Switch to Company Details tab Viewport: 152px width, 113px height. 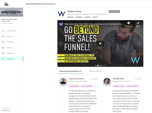tap(95, 71)
